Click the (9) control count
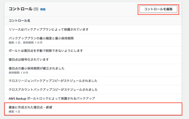Screen dimensions: 189x119 click(x=36, y=9)
